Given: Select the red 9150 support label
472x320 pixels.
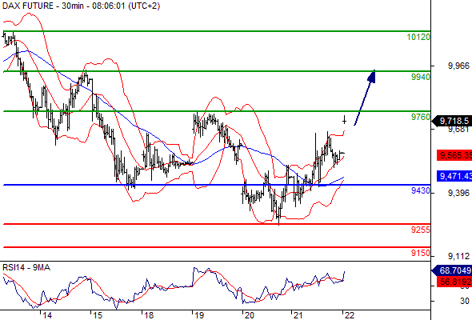Looking at the screenshot, I should [421, 253].
